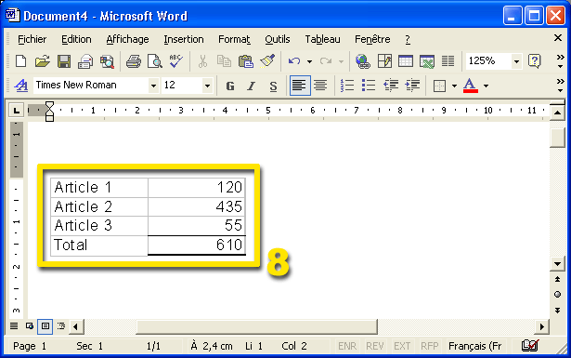The image size is (571, 358).
Task: Switch to Web Layout view button
Action: pyautogui.click(x=30, y=325)
